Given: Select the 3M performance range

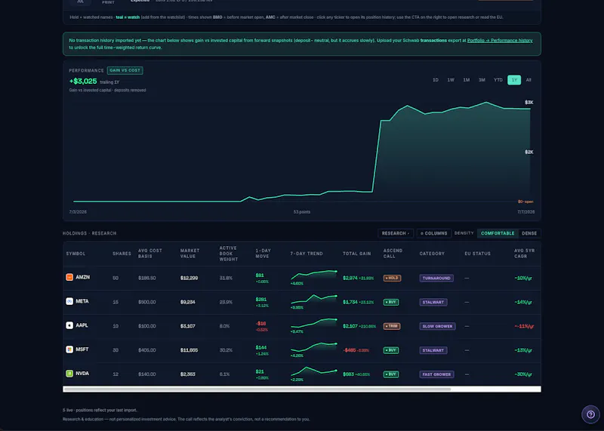Looking at the screenshot, I should pyautogui.click(x=482, y=80).
